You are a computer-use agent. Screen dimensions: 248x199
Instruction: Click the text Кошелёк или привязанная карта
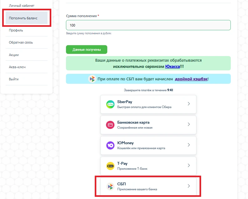[141, 148]
